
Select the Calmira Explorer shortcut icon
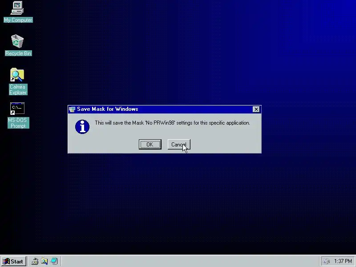point(17,75)
